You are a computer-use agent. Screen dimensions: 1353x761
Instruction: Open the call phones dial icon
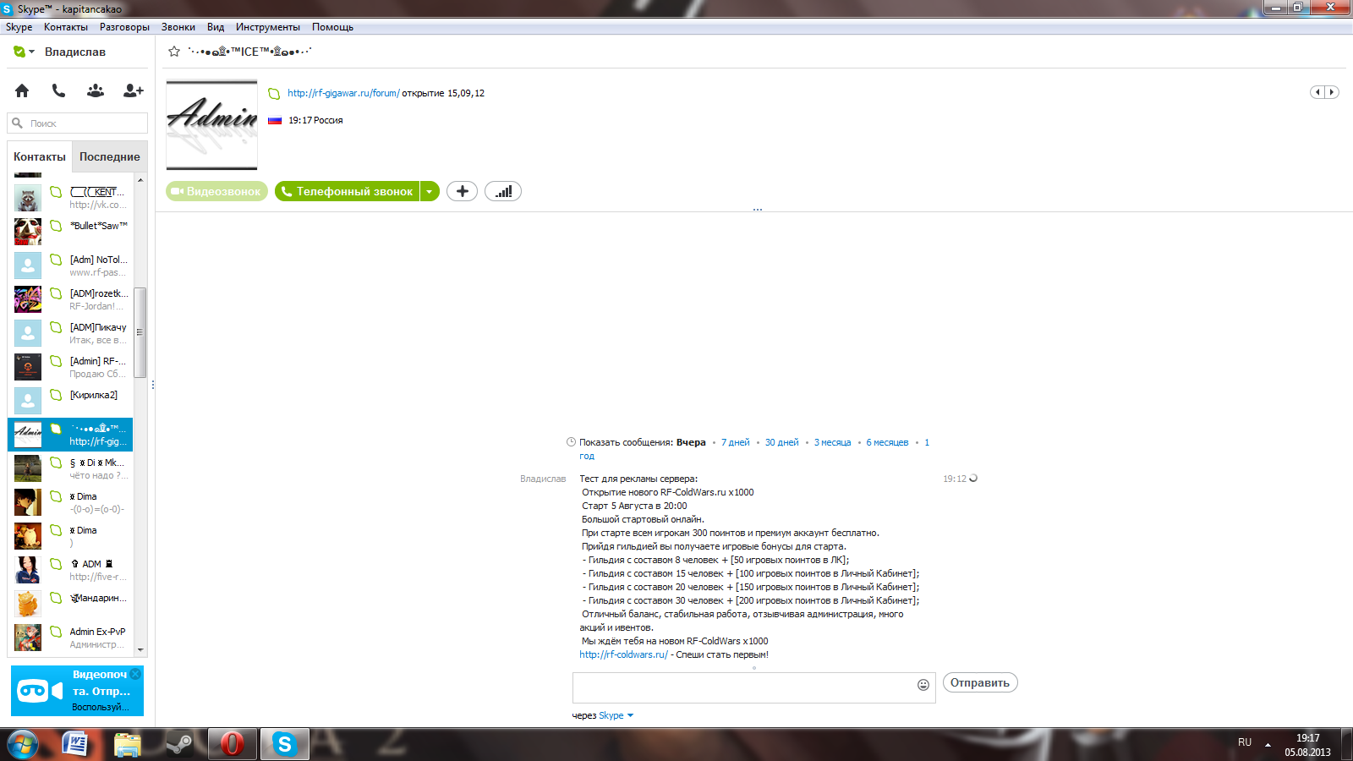pos(58,90)
